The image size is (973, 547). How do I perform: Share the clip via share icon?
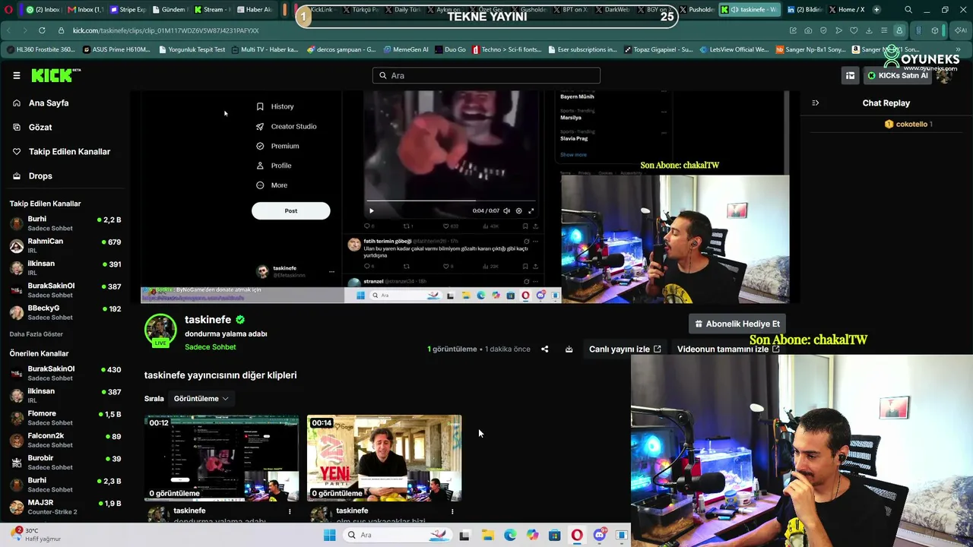click(x=544, y=349)
